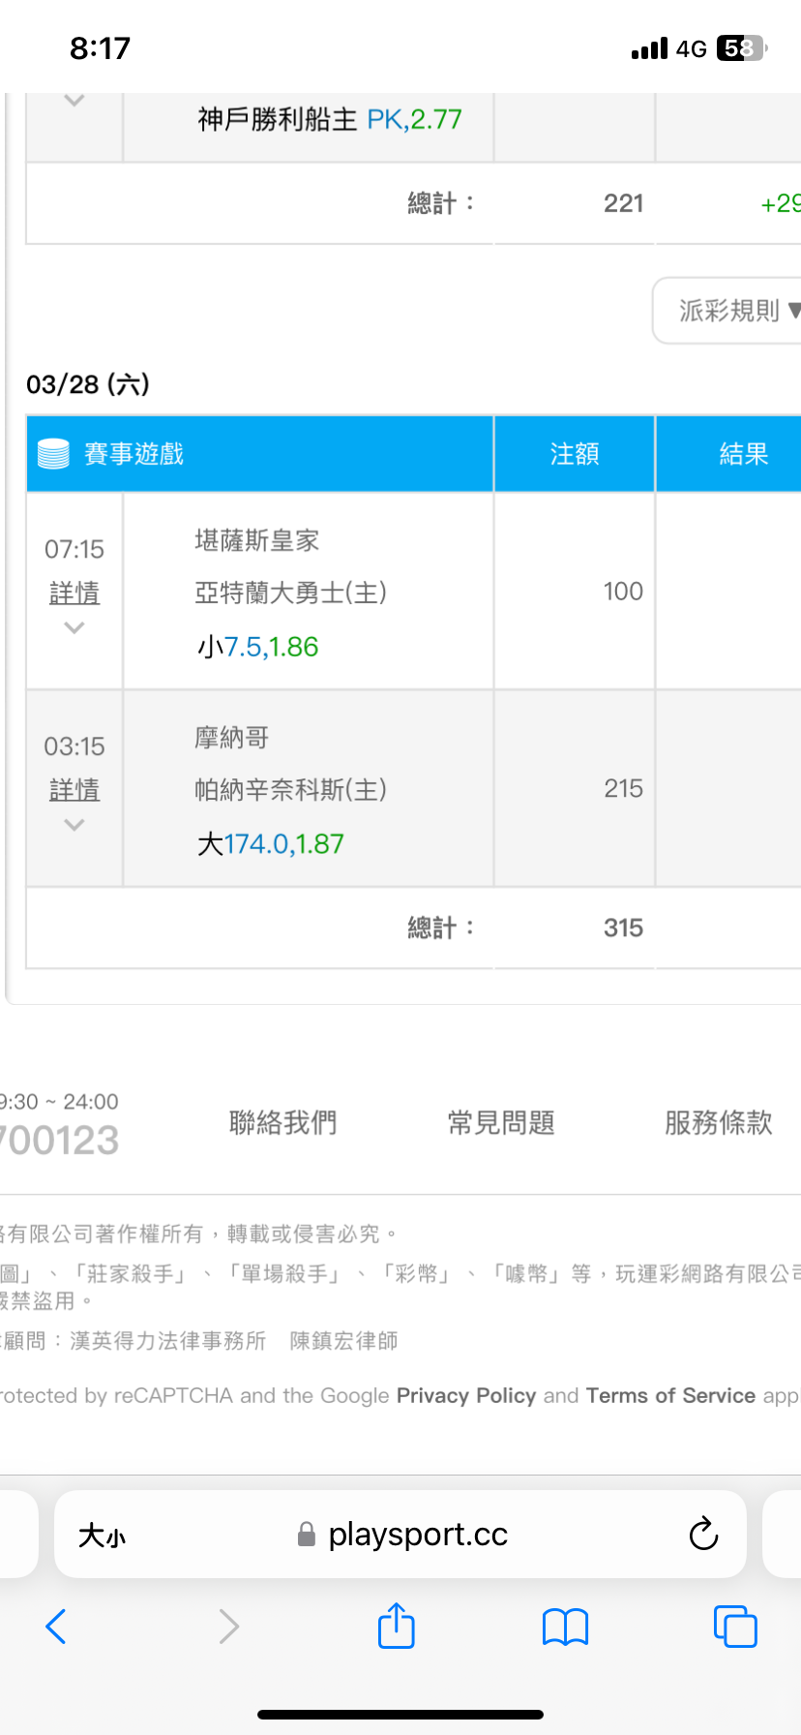Tap the lock icon beside playsport.cc
This screenshot has width=801, height=1735.
pos(307,1535)
